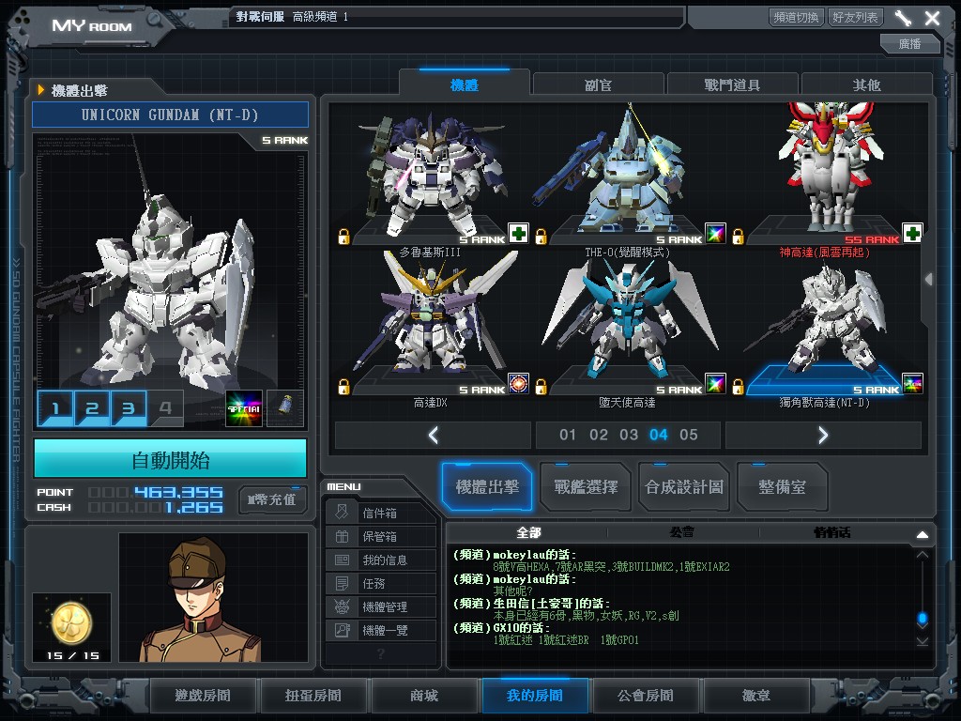Switch to 戰鬥道具 tab
The height and width of the screenshot is (721, 961).
click(x=732, y=84)
